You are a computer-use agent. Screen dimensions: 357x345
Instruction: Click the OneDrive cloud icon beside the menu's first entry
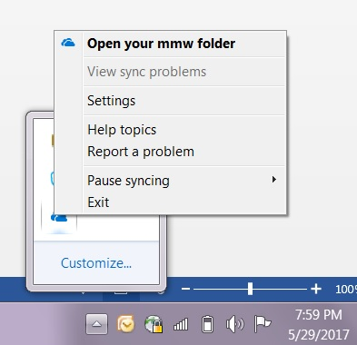68,43
